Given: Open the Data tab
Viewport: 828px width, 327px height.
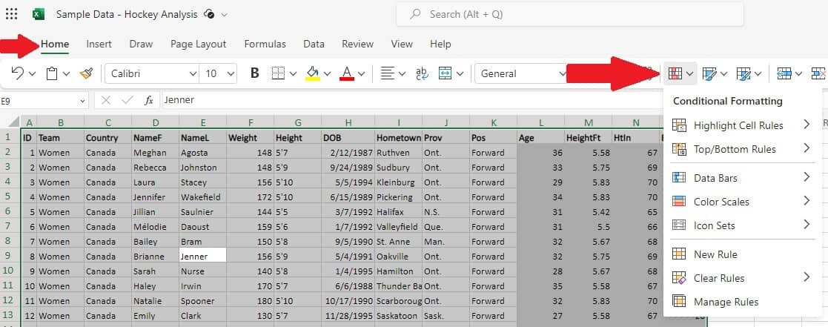Looking at the screenshot, I should click(314, 44).
